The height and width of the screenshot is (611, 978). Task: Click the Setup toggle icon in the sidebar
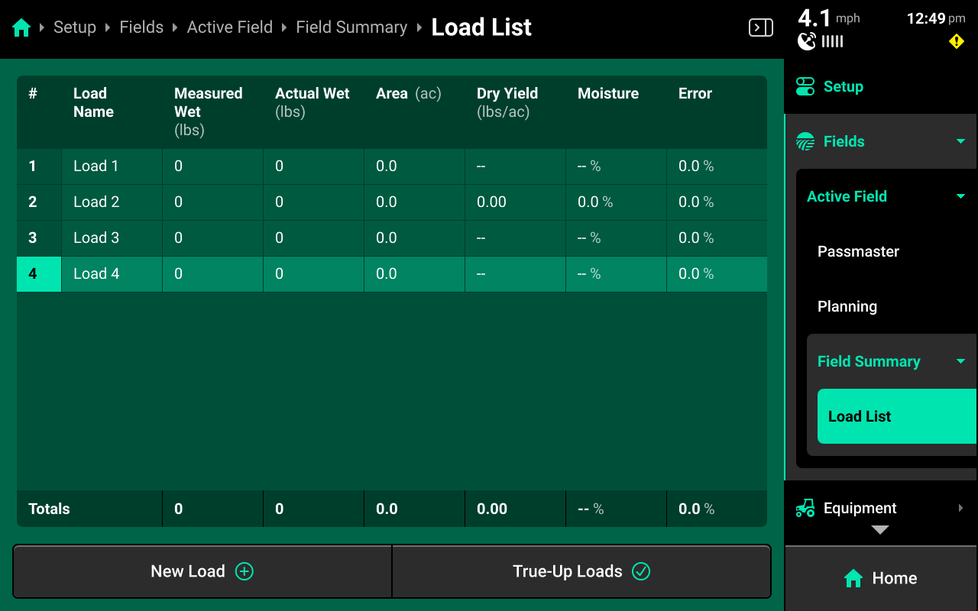805,87
